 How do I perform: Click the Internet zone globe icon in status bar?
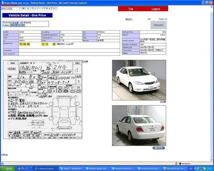(180, 164)
